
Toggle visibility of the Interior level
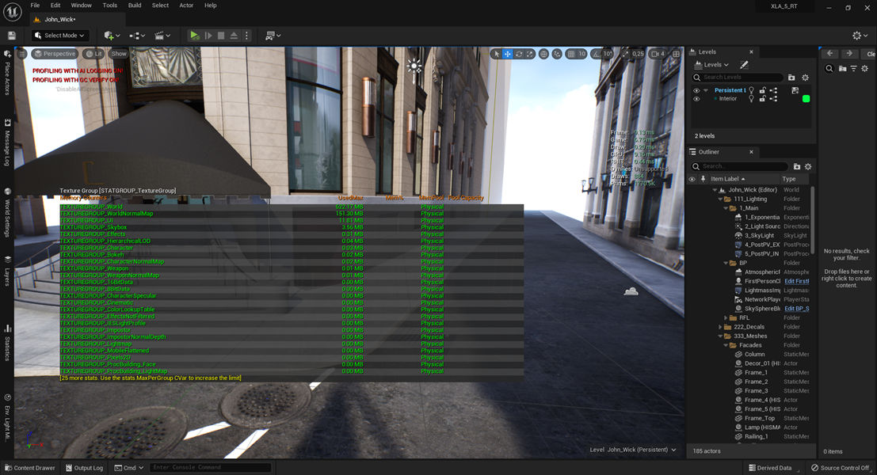point(696,99)
